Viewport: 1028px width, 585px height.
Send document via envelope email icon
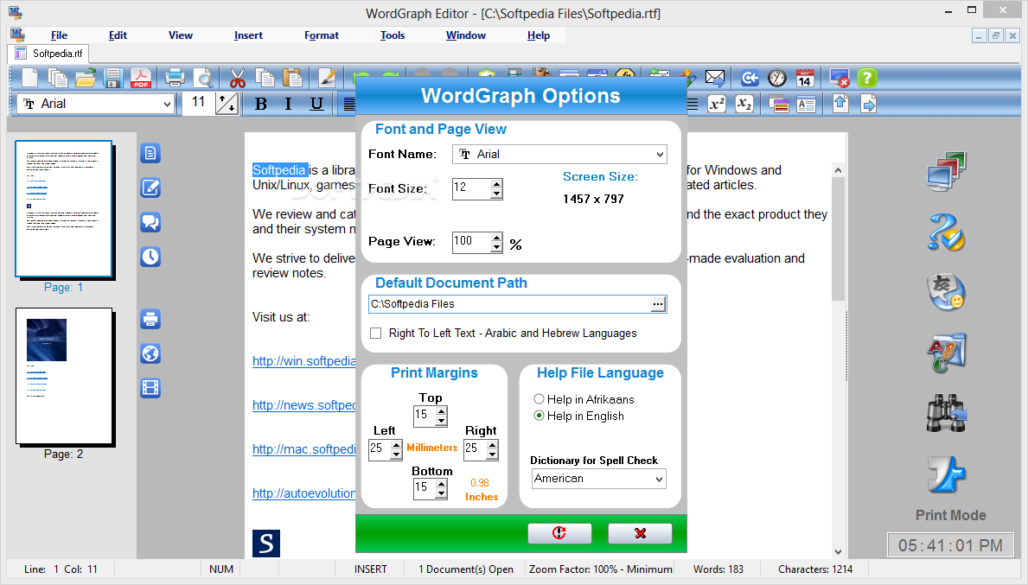point(715,79)
